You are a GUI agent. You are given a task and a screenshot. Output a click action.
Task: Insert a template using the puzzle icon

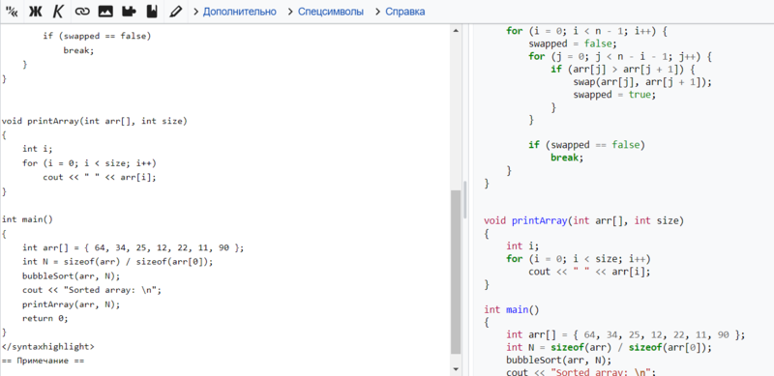(129, 12)
